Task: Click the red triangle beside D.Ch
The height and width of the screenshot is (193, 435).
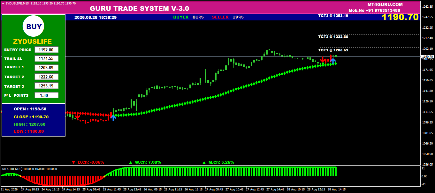Action: click(x=73, y=162)
